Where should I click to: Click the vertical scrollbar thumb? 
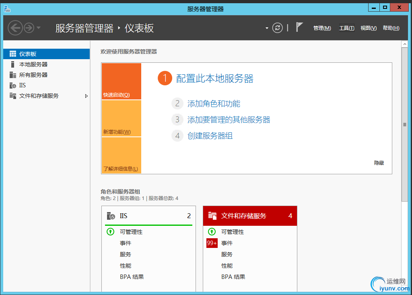click(405, 125)
